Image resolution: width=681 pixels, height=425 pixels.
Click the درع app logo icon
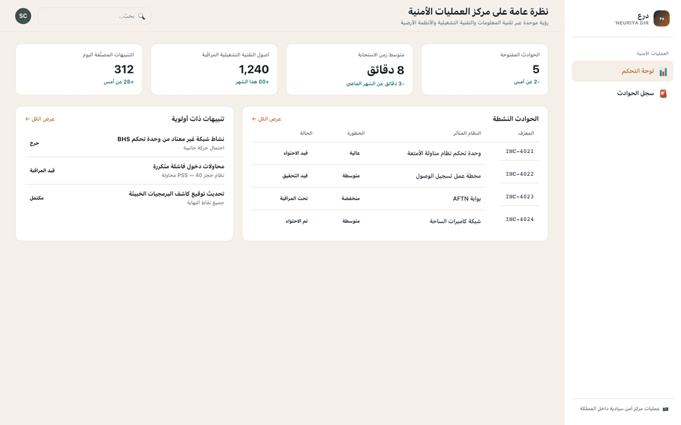661,19
